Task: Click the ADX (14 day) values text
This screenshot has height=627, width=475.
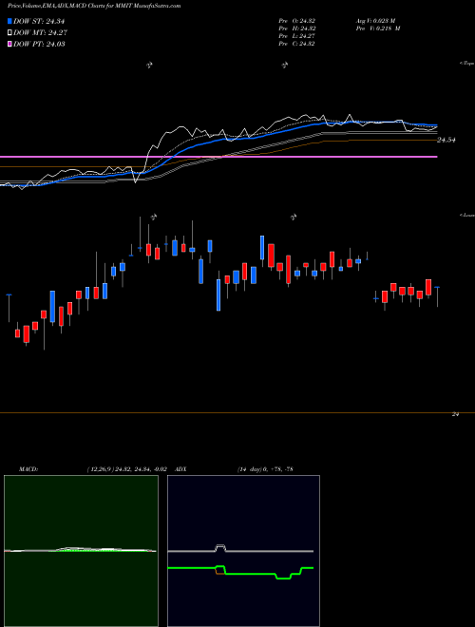Action: (265, 469)
